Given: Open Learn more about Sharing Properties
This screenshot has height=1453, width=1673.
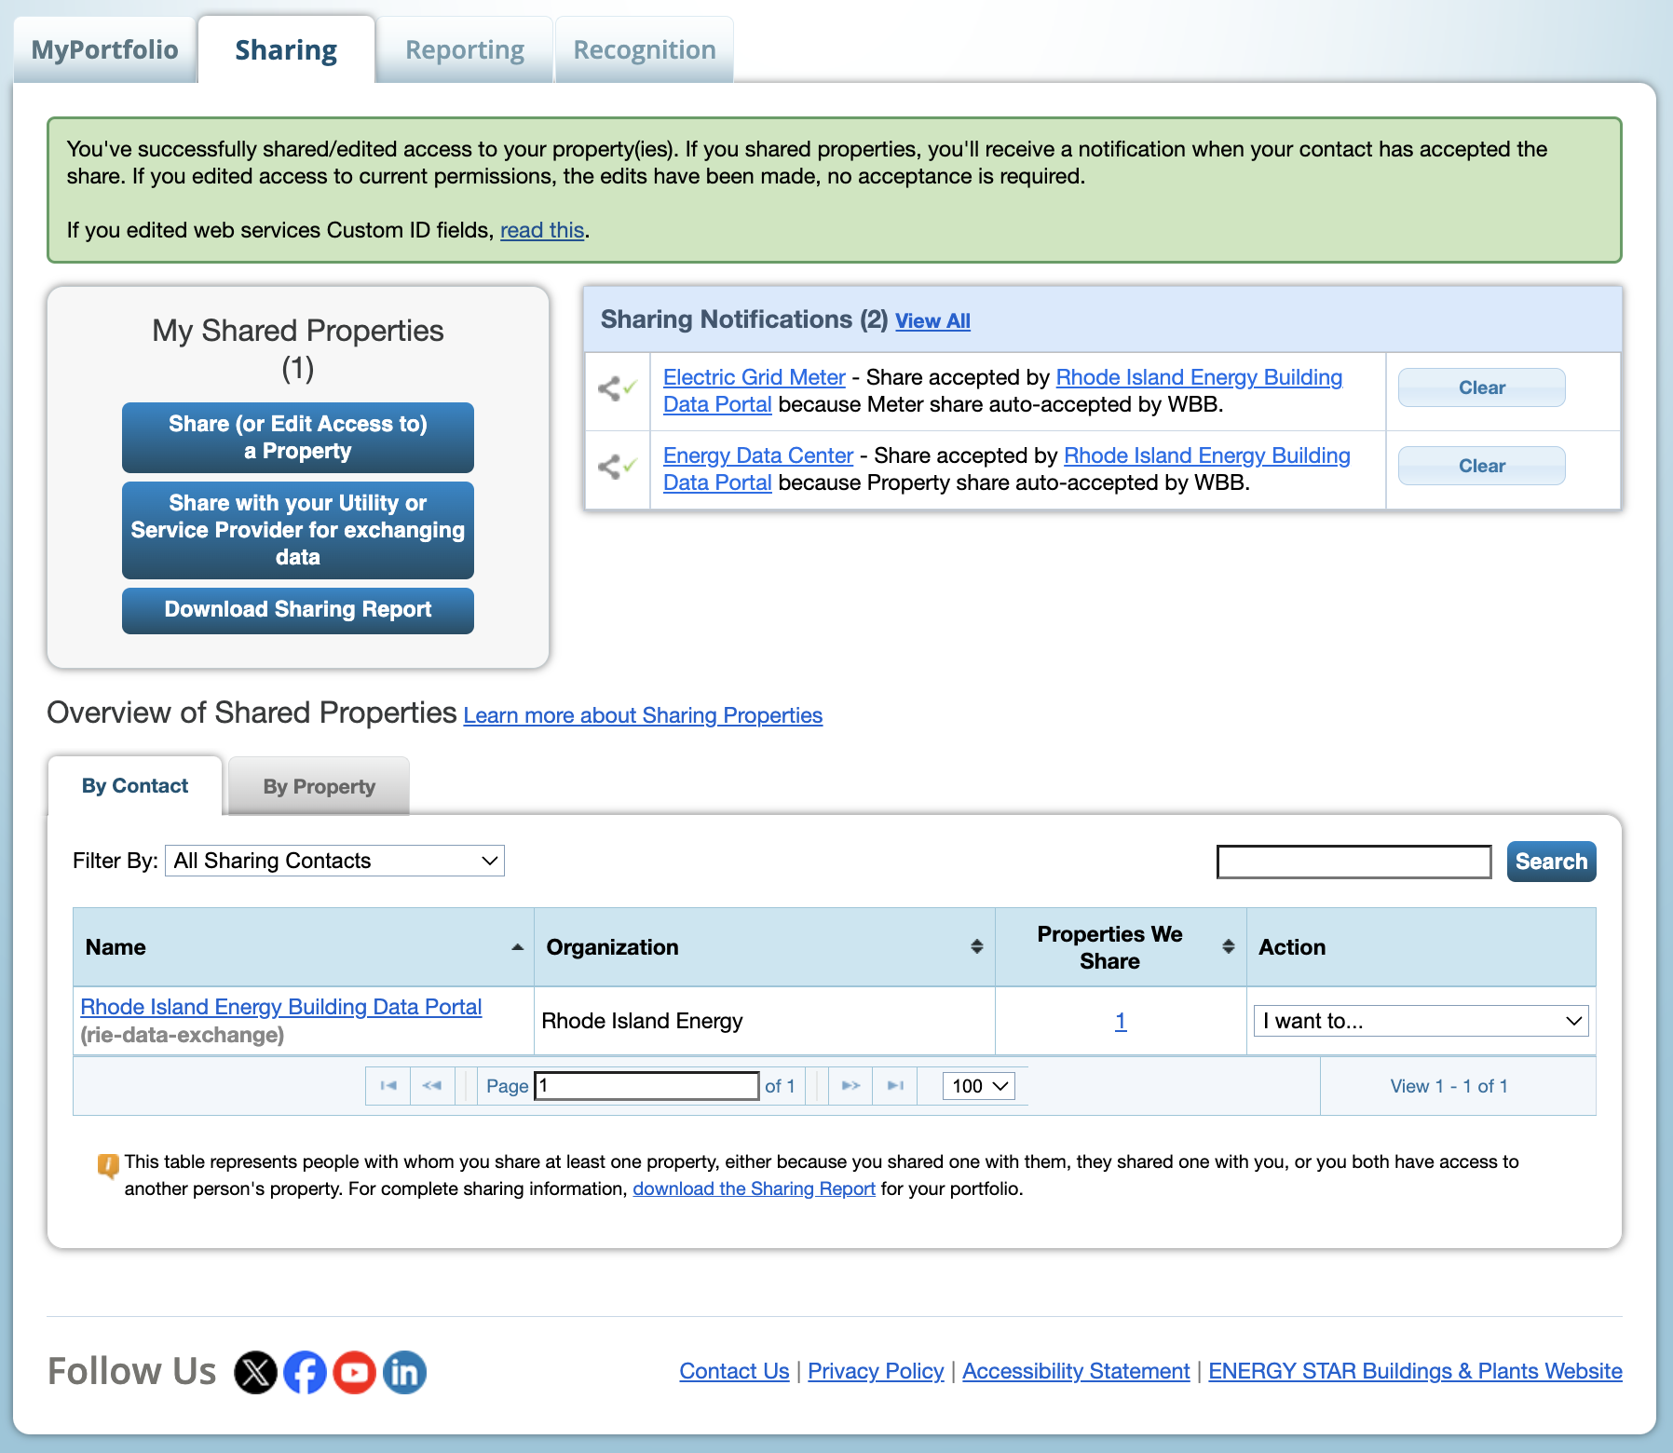Looking at the screenshot, I should click(643, 715).
